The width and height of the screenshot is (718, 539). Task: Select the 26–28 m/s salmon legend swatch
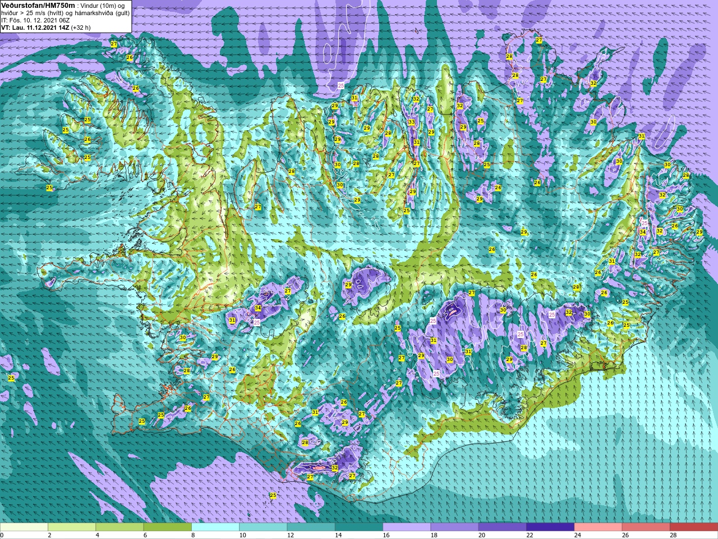point(646,527)
